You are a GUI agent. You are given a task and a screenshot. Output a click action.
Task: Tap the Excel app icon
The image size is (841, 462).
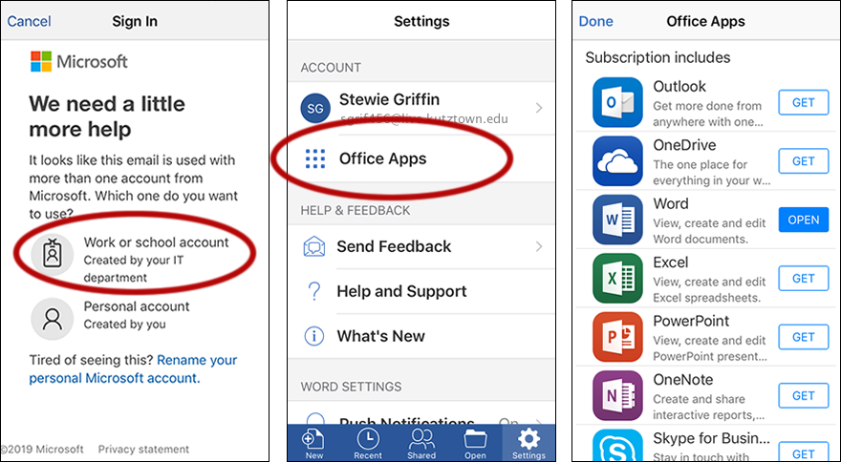click(617, 278)
